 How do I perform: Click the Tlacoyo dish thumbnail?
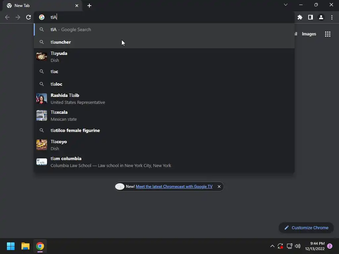tap(41, 145)
